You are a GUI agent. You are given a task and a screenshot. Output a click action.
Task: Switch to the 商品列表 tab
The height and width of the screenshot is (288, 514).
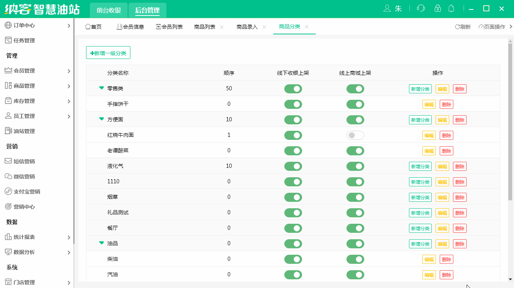[x=205, y=26]
